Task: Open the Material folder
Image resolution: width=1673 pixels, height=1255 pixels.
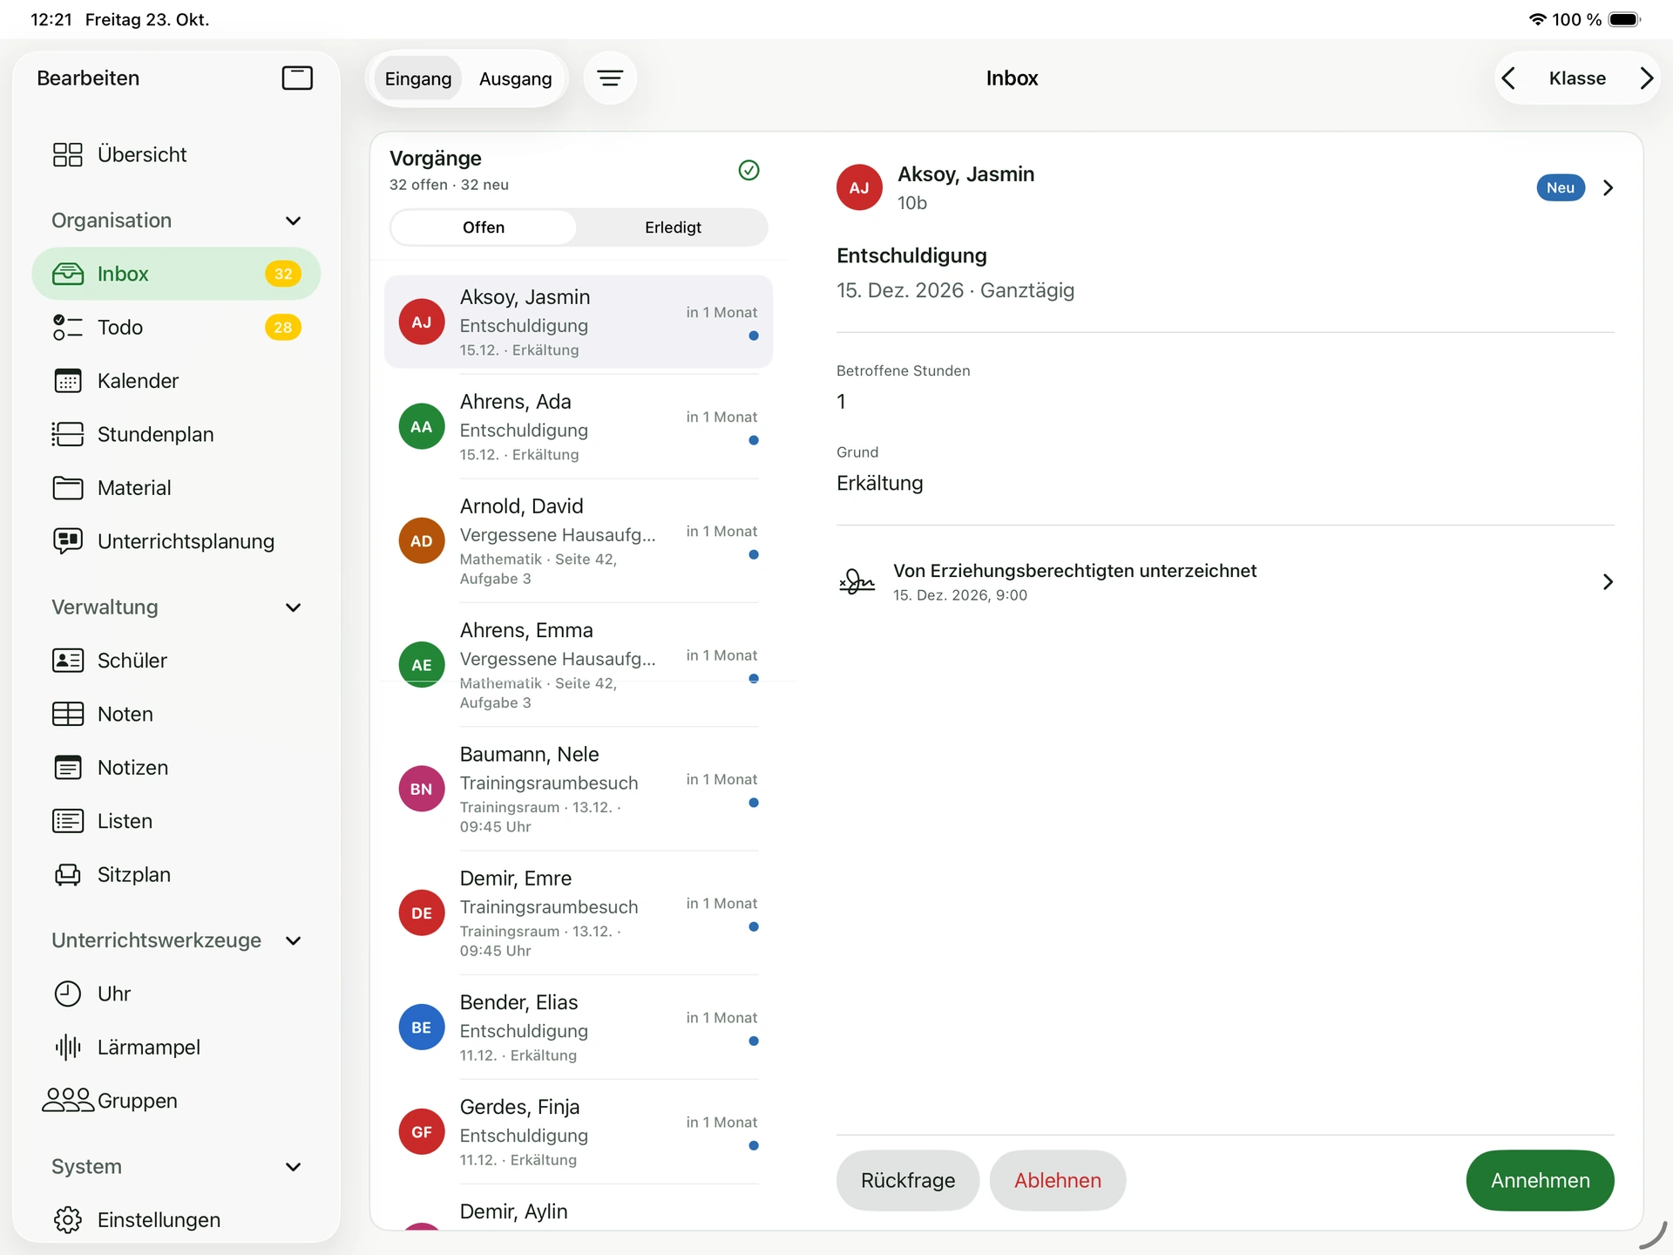Action: pos(176,488)
